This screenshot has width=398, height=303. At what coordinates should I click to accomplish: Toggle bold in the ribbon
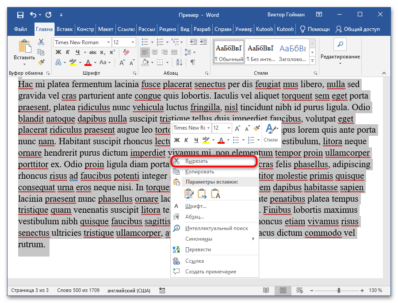point(58,52)
